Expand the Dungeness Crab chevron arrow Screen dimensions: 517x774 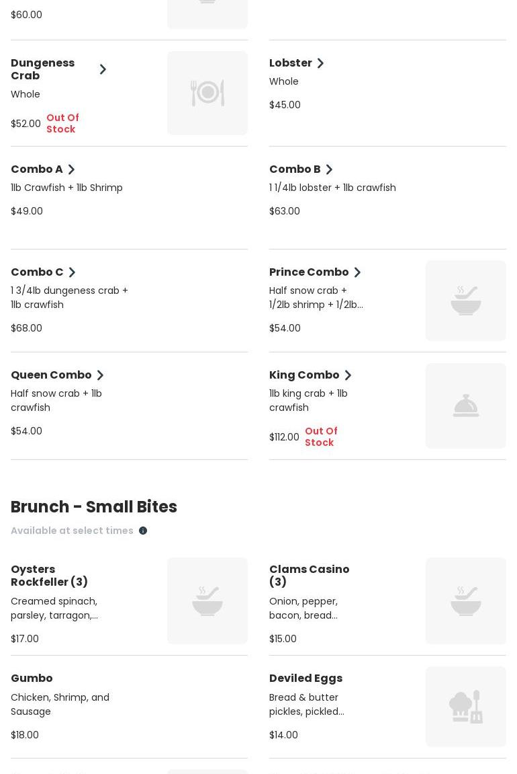click(x=103, y=69)
